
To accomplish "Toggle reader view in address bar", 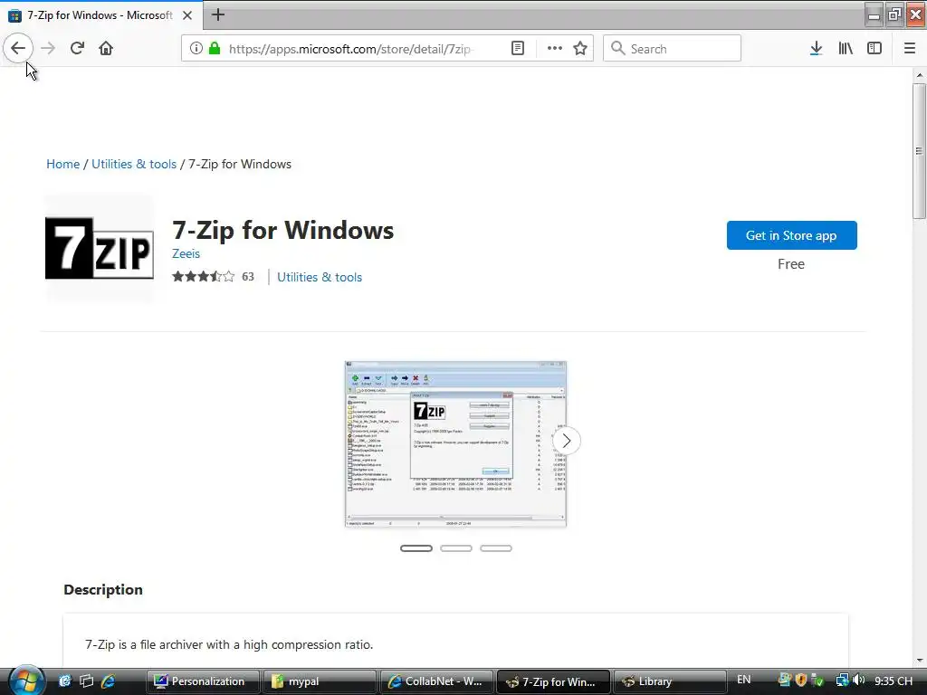I will pos(517,48).
